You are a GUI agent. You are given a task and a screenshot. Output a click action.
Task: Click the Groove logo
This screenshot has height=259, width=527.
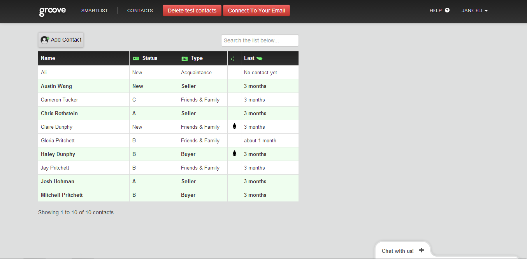point(53,11)
